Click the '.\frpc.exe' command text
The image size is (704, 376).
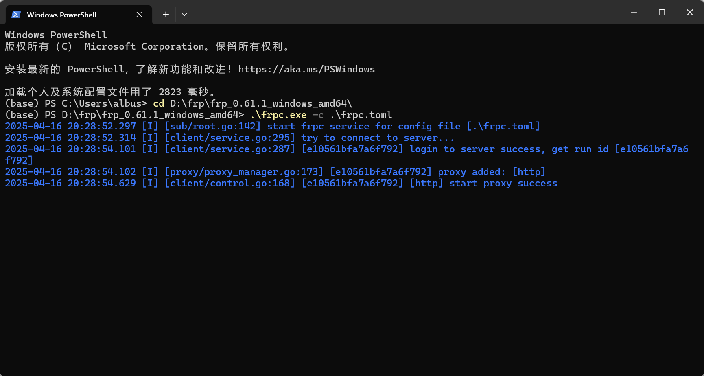click(278, 115)
